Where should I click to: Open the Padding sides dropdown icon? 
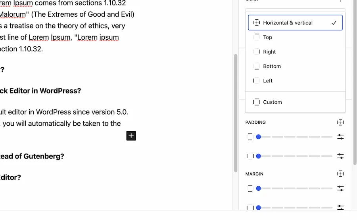[340, 122]
